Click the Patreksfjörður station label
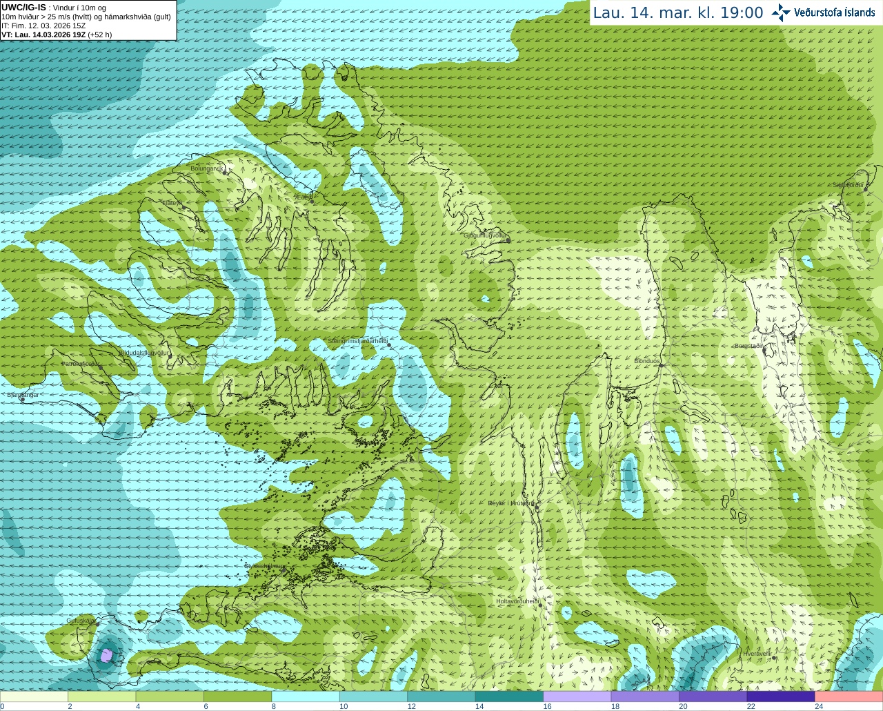The height and width of the screenshot is (711, 883). click(x=81, y=364)
